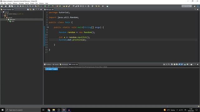Click the Forward navigation arrow in toolbar
Screen dimensions: 200x112
point(103,6)
